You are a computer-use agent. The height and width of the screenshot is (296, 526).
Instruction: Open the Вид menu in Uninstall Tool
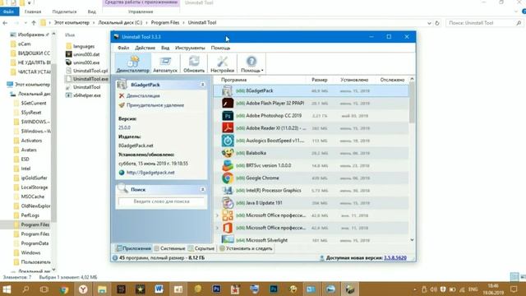pyautogui.click(x=165, y=48)
